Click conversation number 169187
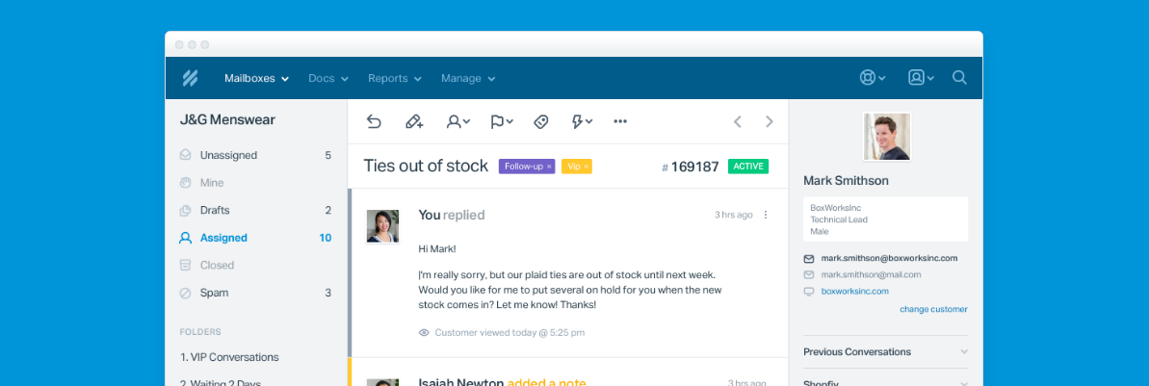 (691, 167)
